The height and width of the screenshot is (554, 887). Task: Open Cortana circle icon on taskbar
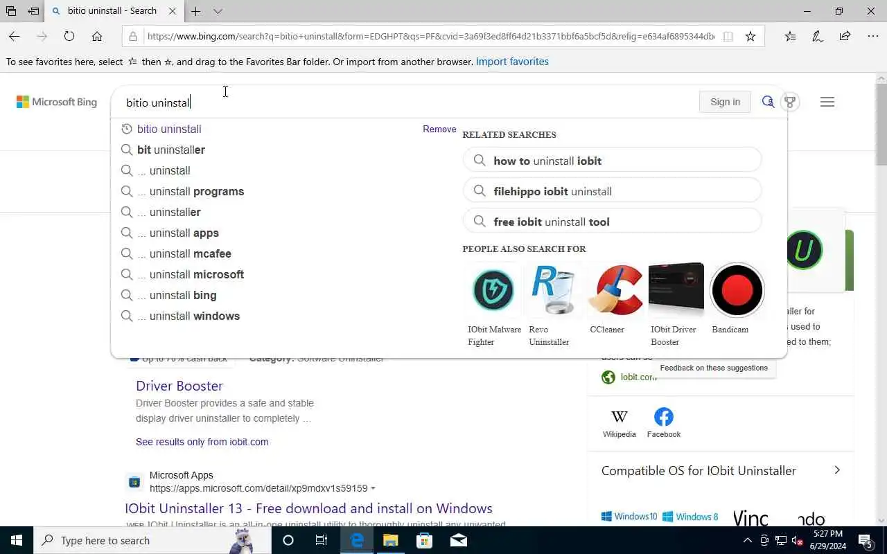(x=288, y=540)
